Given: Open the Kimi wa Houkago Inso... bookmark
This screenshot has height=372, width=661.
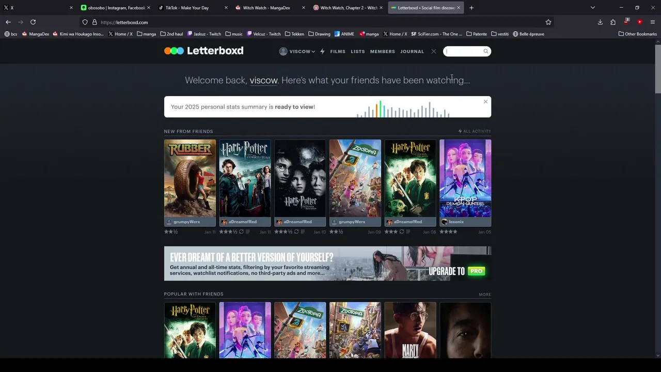Looking at the screenshot, I should click(x=78, y=34).
